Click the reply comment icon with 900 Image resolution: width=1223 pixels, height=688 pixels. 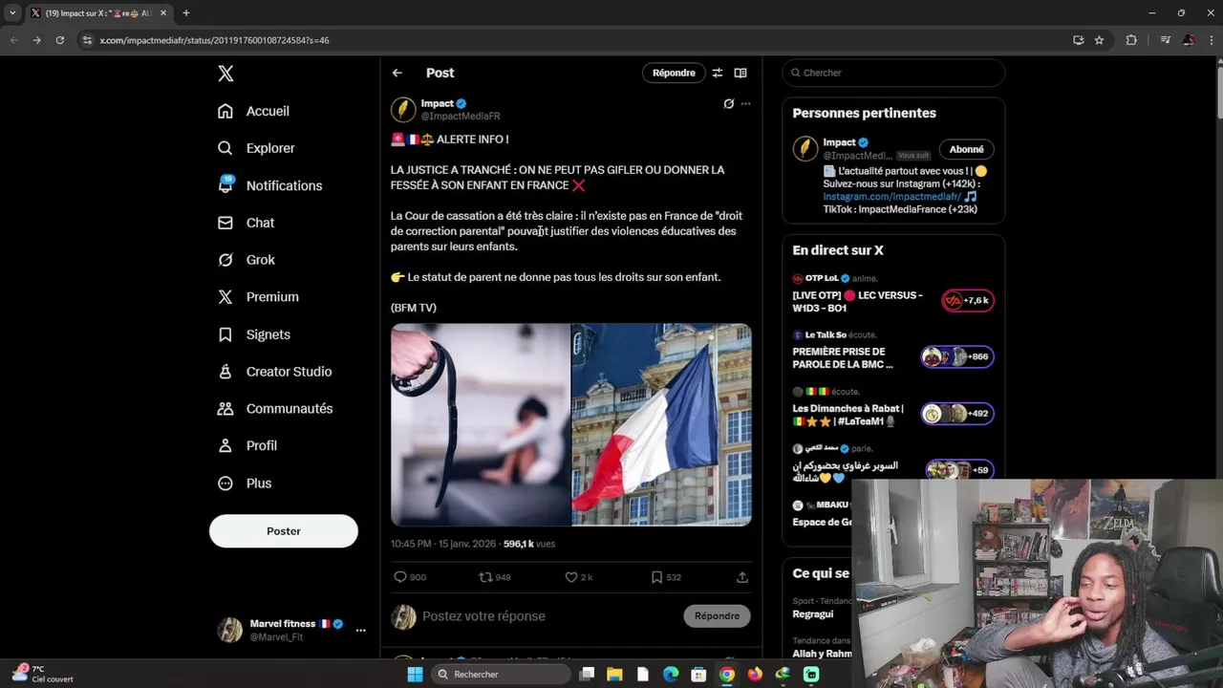coord(410,577)
